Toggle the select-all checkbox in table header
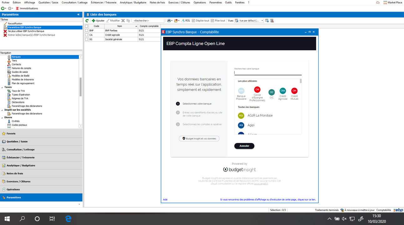Screen dimensions: 404x225 87,26
